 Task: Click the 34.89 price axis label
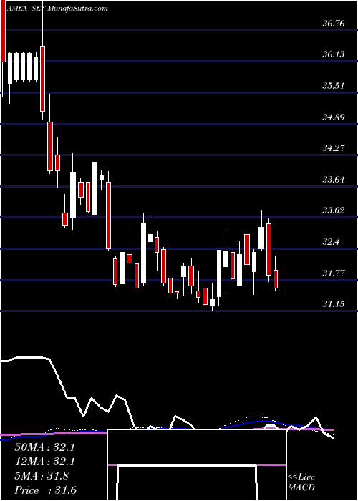coord(334,117)
